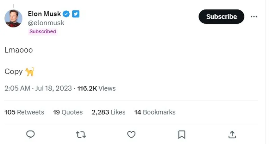Image resolution: width=269 pixels, height=144 pixels.
Task: Show the 2,283 Likes list
Action: (x=108, y=112)
